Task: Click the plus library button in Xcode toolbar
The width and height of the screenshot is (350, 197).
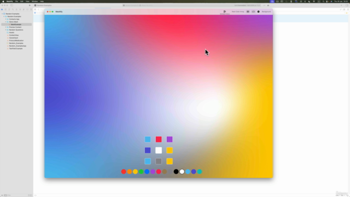Action: click(341, 5)
